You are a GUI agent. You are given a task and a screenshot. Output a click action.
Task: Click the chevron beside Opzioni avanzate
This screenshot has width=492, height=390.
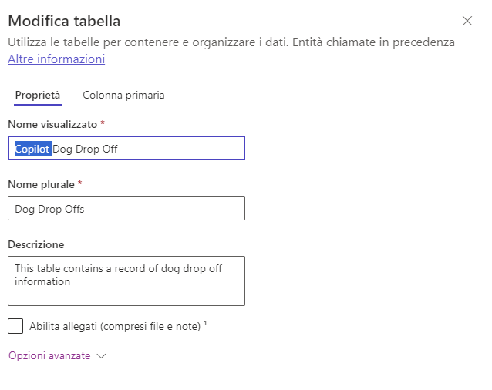(x=101, y=356)
